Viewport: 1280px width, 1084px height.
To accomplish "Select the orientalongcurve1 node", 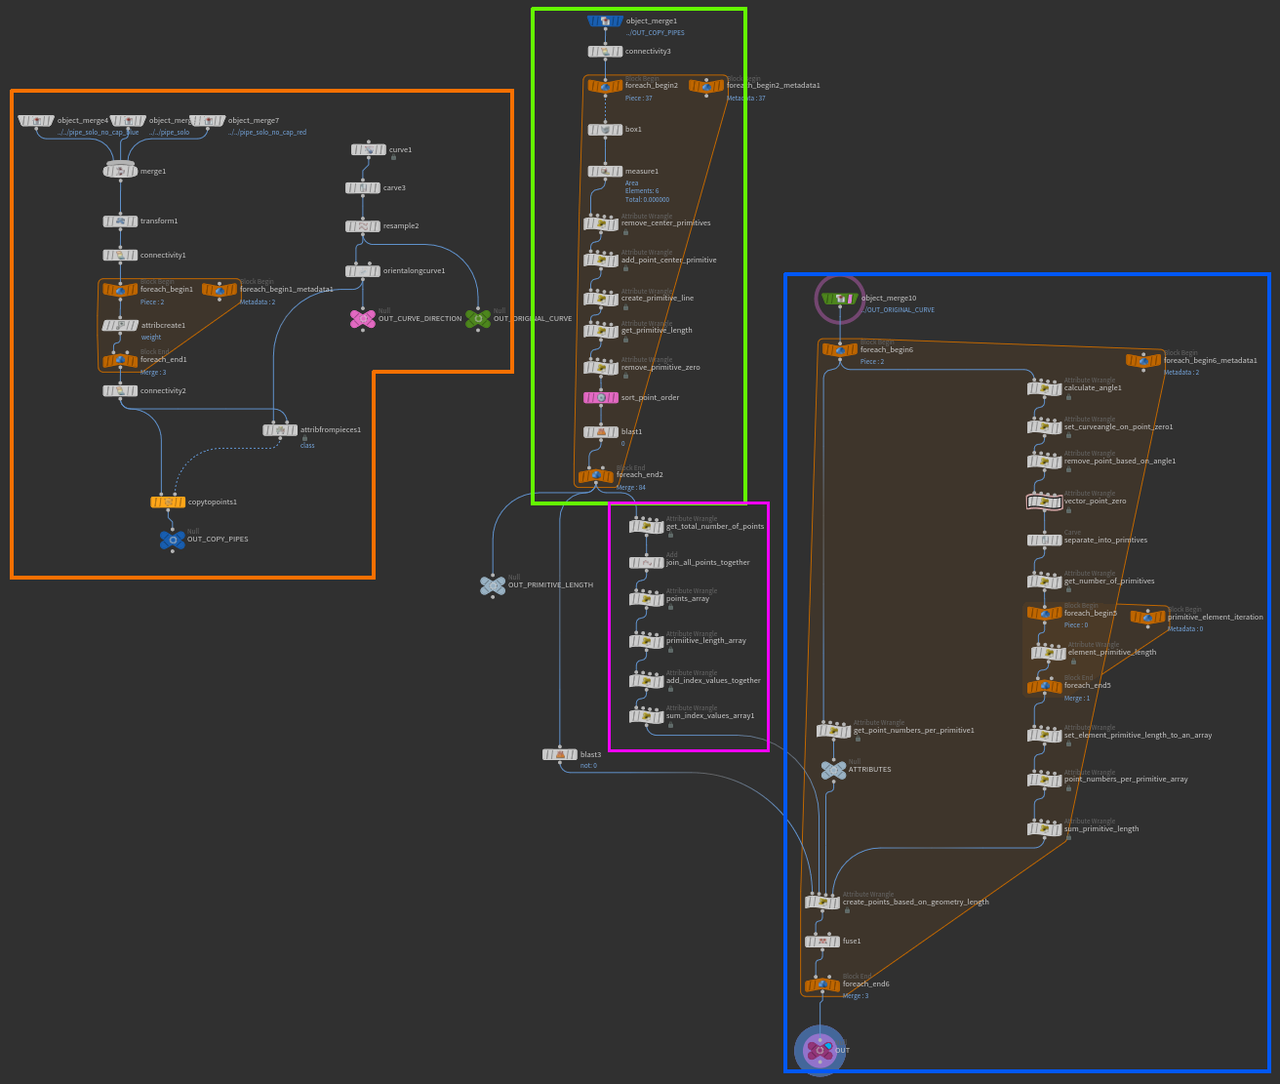I will tap(363, 271).
